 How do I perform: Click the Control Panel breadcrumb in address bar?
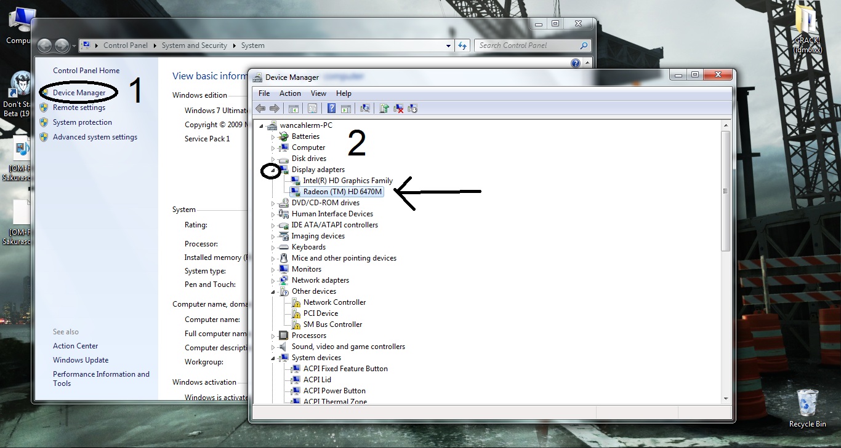[126, 45]
